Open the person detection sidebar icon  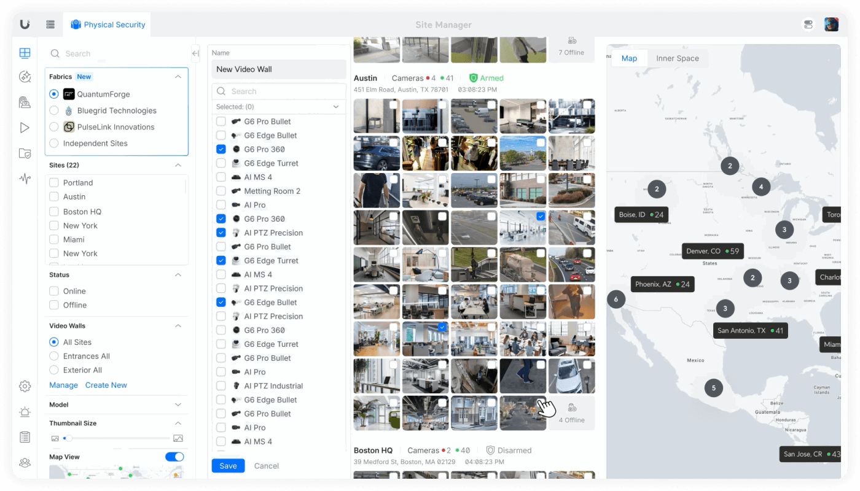[x=25, y=102]
